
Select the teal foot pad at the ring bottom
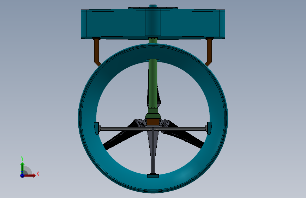tap(153, 176)
